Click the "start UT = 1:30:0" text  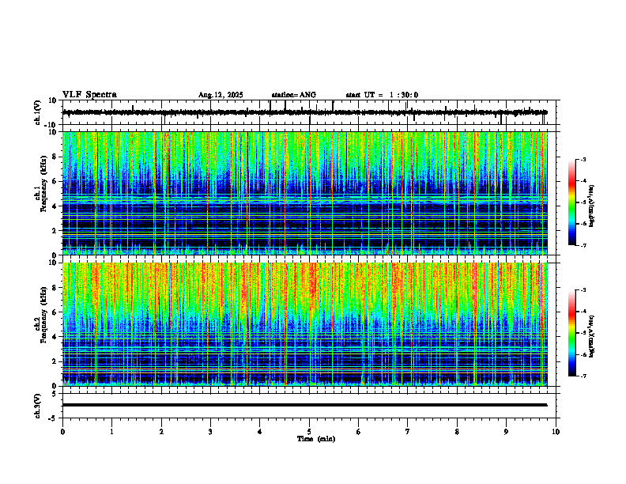(x=382, y=95)
